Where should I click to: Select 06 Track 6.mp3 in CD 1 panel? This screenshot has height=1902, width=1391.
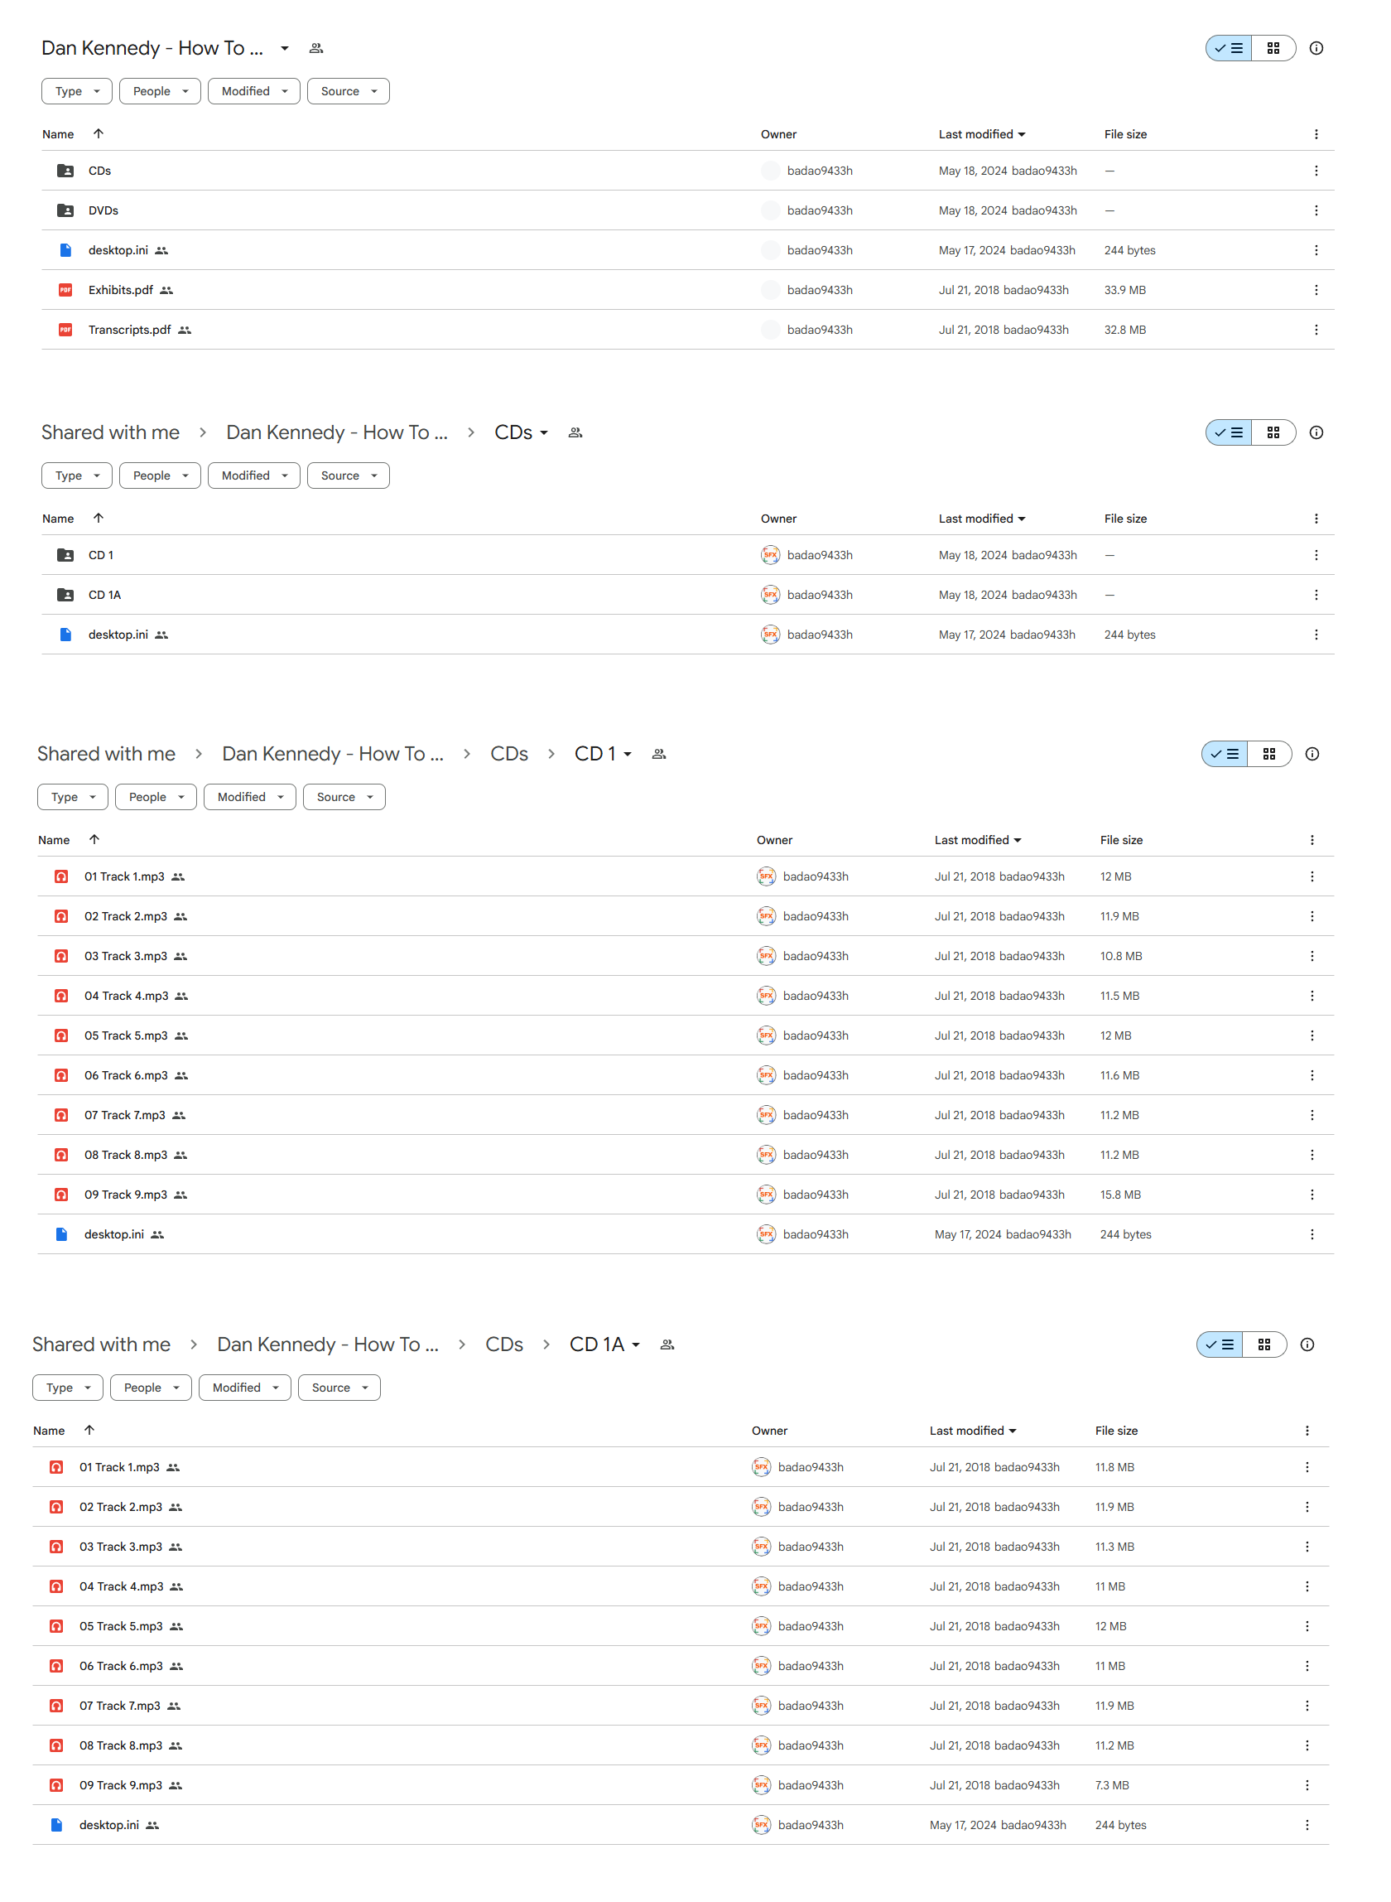(x=126, y=1074)
